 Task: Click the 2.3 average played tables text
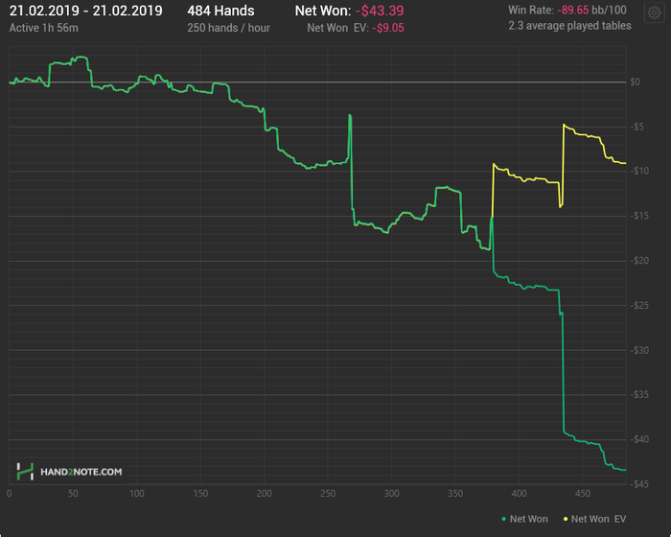(x=569, y=26)
